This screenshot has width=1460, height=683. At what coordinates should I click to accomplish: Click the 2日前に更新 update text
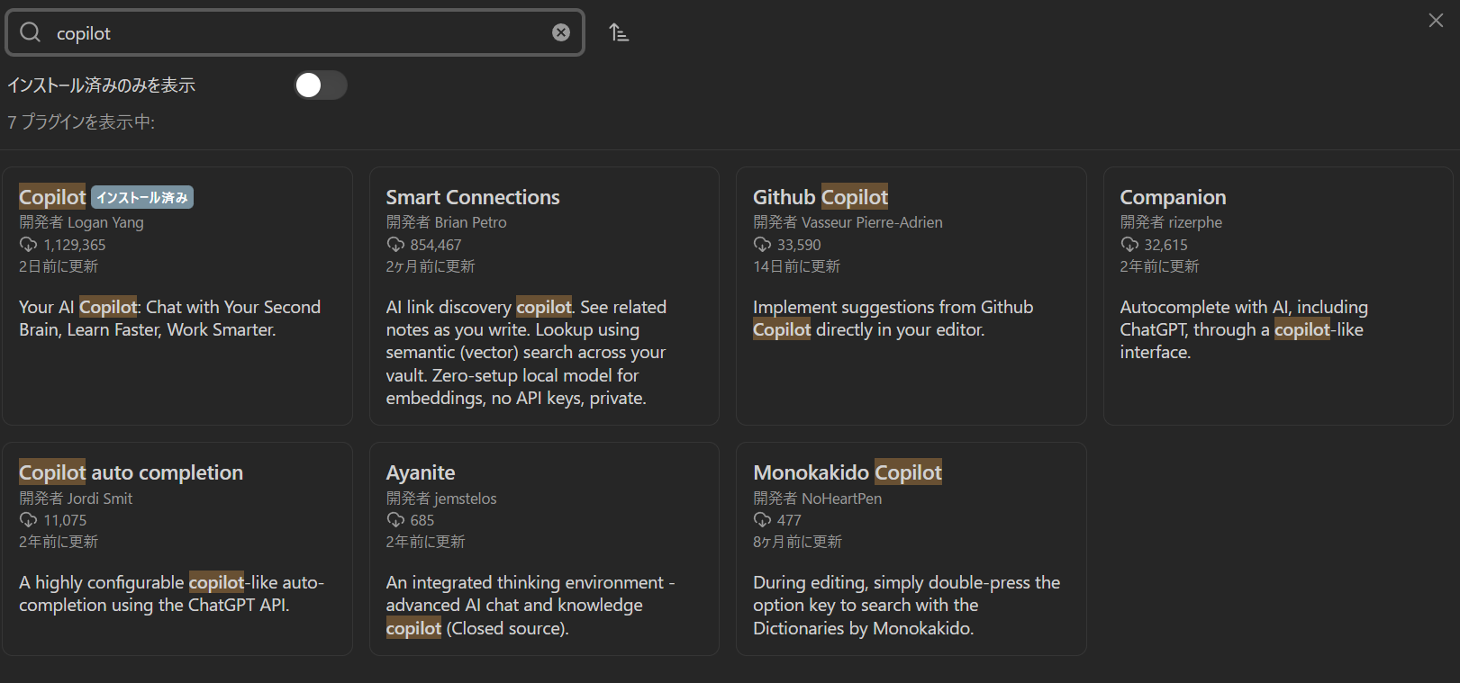click(x=59, y=266)
